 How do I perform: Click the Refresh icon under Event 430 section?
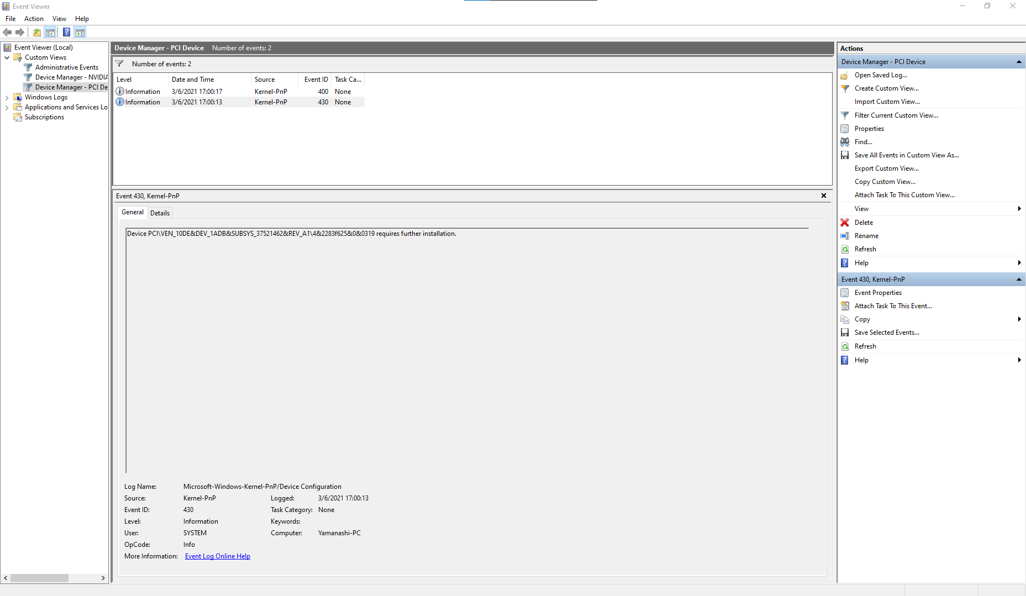point(845,346)
